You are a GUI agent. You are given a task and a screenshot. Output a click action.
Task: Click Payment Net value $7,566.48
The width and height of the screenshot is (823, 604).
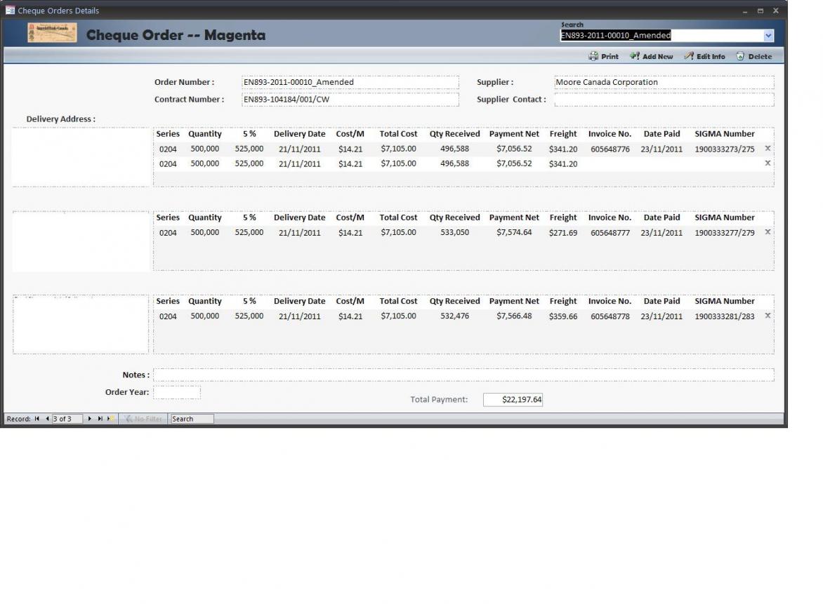514,316
